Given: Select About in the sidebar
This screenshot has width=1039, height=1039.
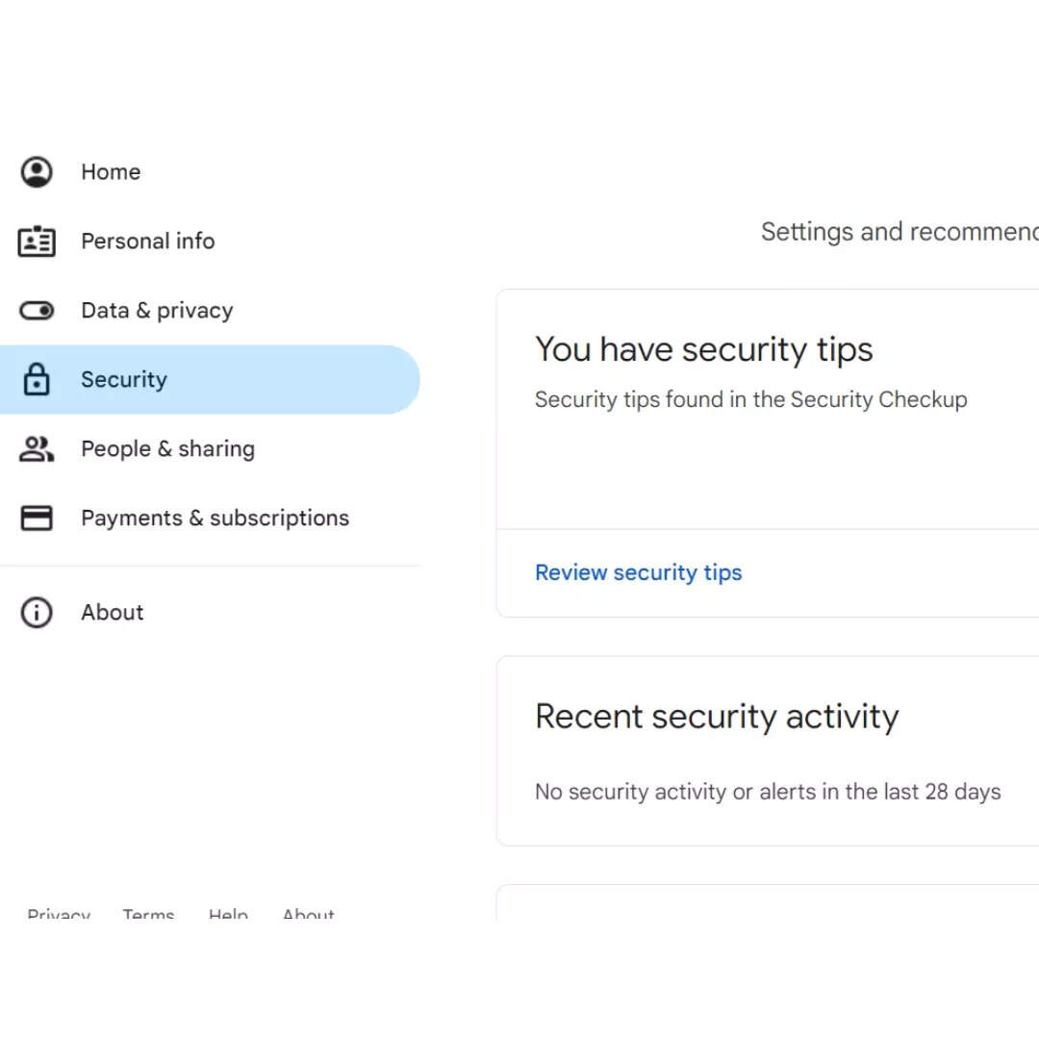Looking at the screenshot, I should [x=210, y=612].
